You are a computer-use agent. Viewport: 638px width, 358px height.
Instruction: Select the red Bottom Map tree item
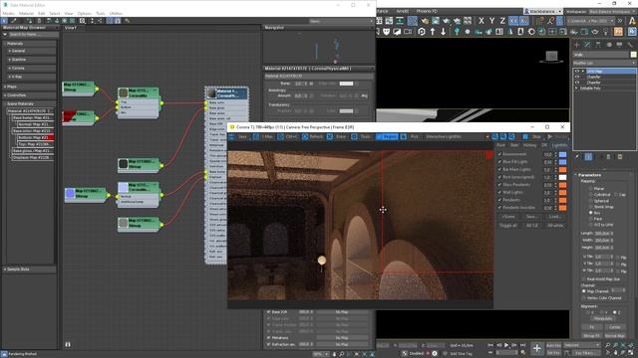pos(36,137)
